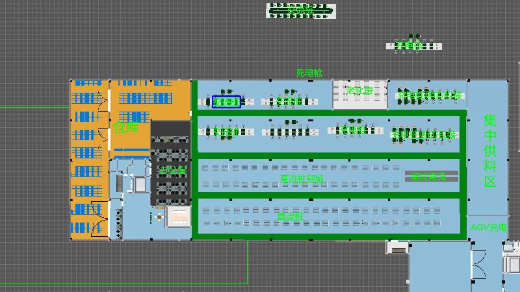Select the 仓库 warehouse label

pos(126,127)
